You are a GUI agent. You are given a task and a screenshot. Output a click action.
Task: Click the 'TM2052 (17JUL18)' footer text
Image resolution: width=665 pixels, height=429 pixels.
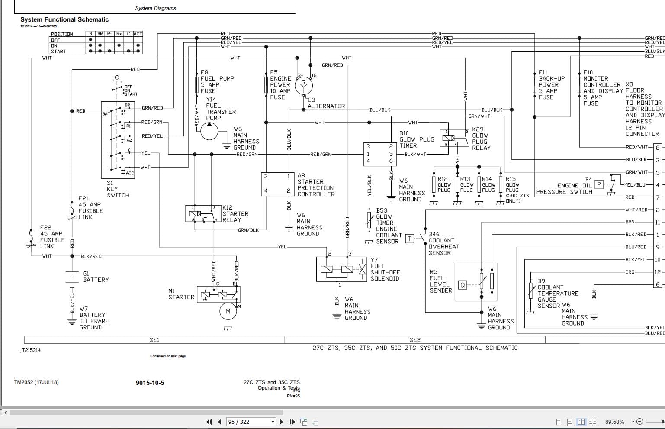click(36, 382)
